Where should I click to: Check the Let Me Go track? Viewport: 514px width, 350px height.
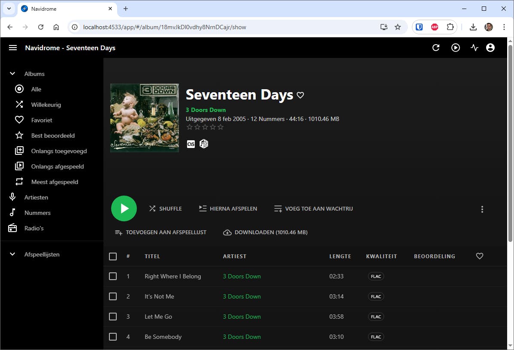pyautogui.click(x=113, y=317)
